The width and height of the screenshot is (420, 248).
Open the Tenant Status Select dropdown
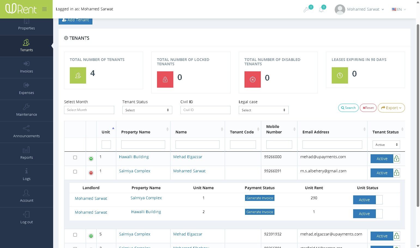[x=147, y=110]
